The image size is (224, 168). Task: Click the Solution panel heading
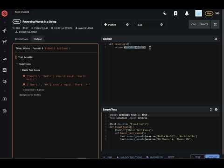[107, 39]
